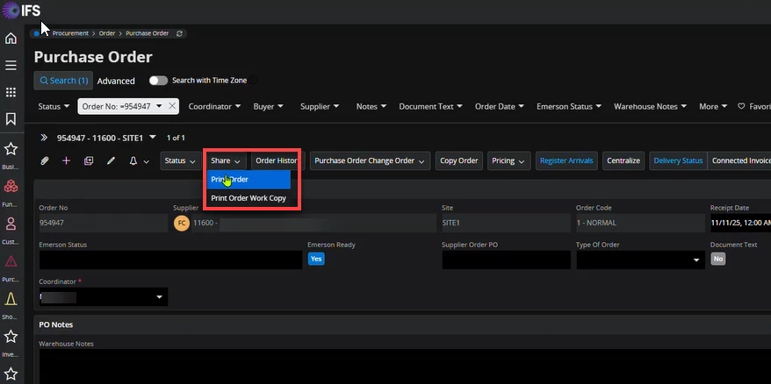Open the Order Date filter dropdown

pyautogui.click(x=499, y=107)
